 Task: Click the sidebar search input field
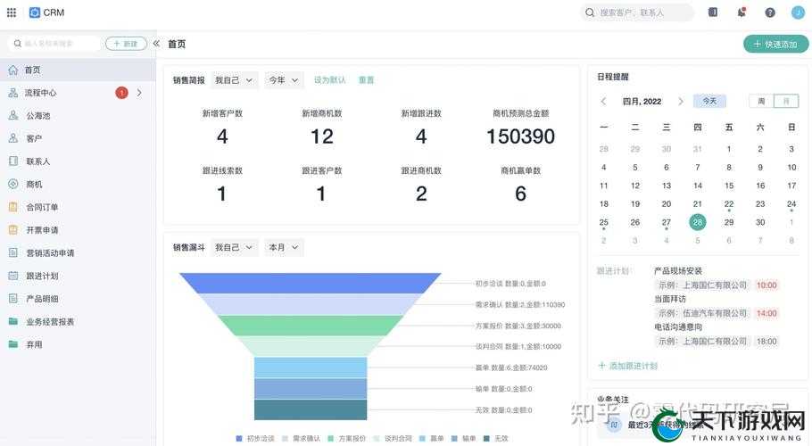point(54,44)
